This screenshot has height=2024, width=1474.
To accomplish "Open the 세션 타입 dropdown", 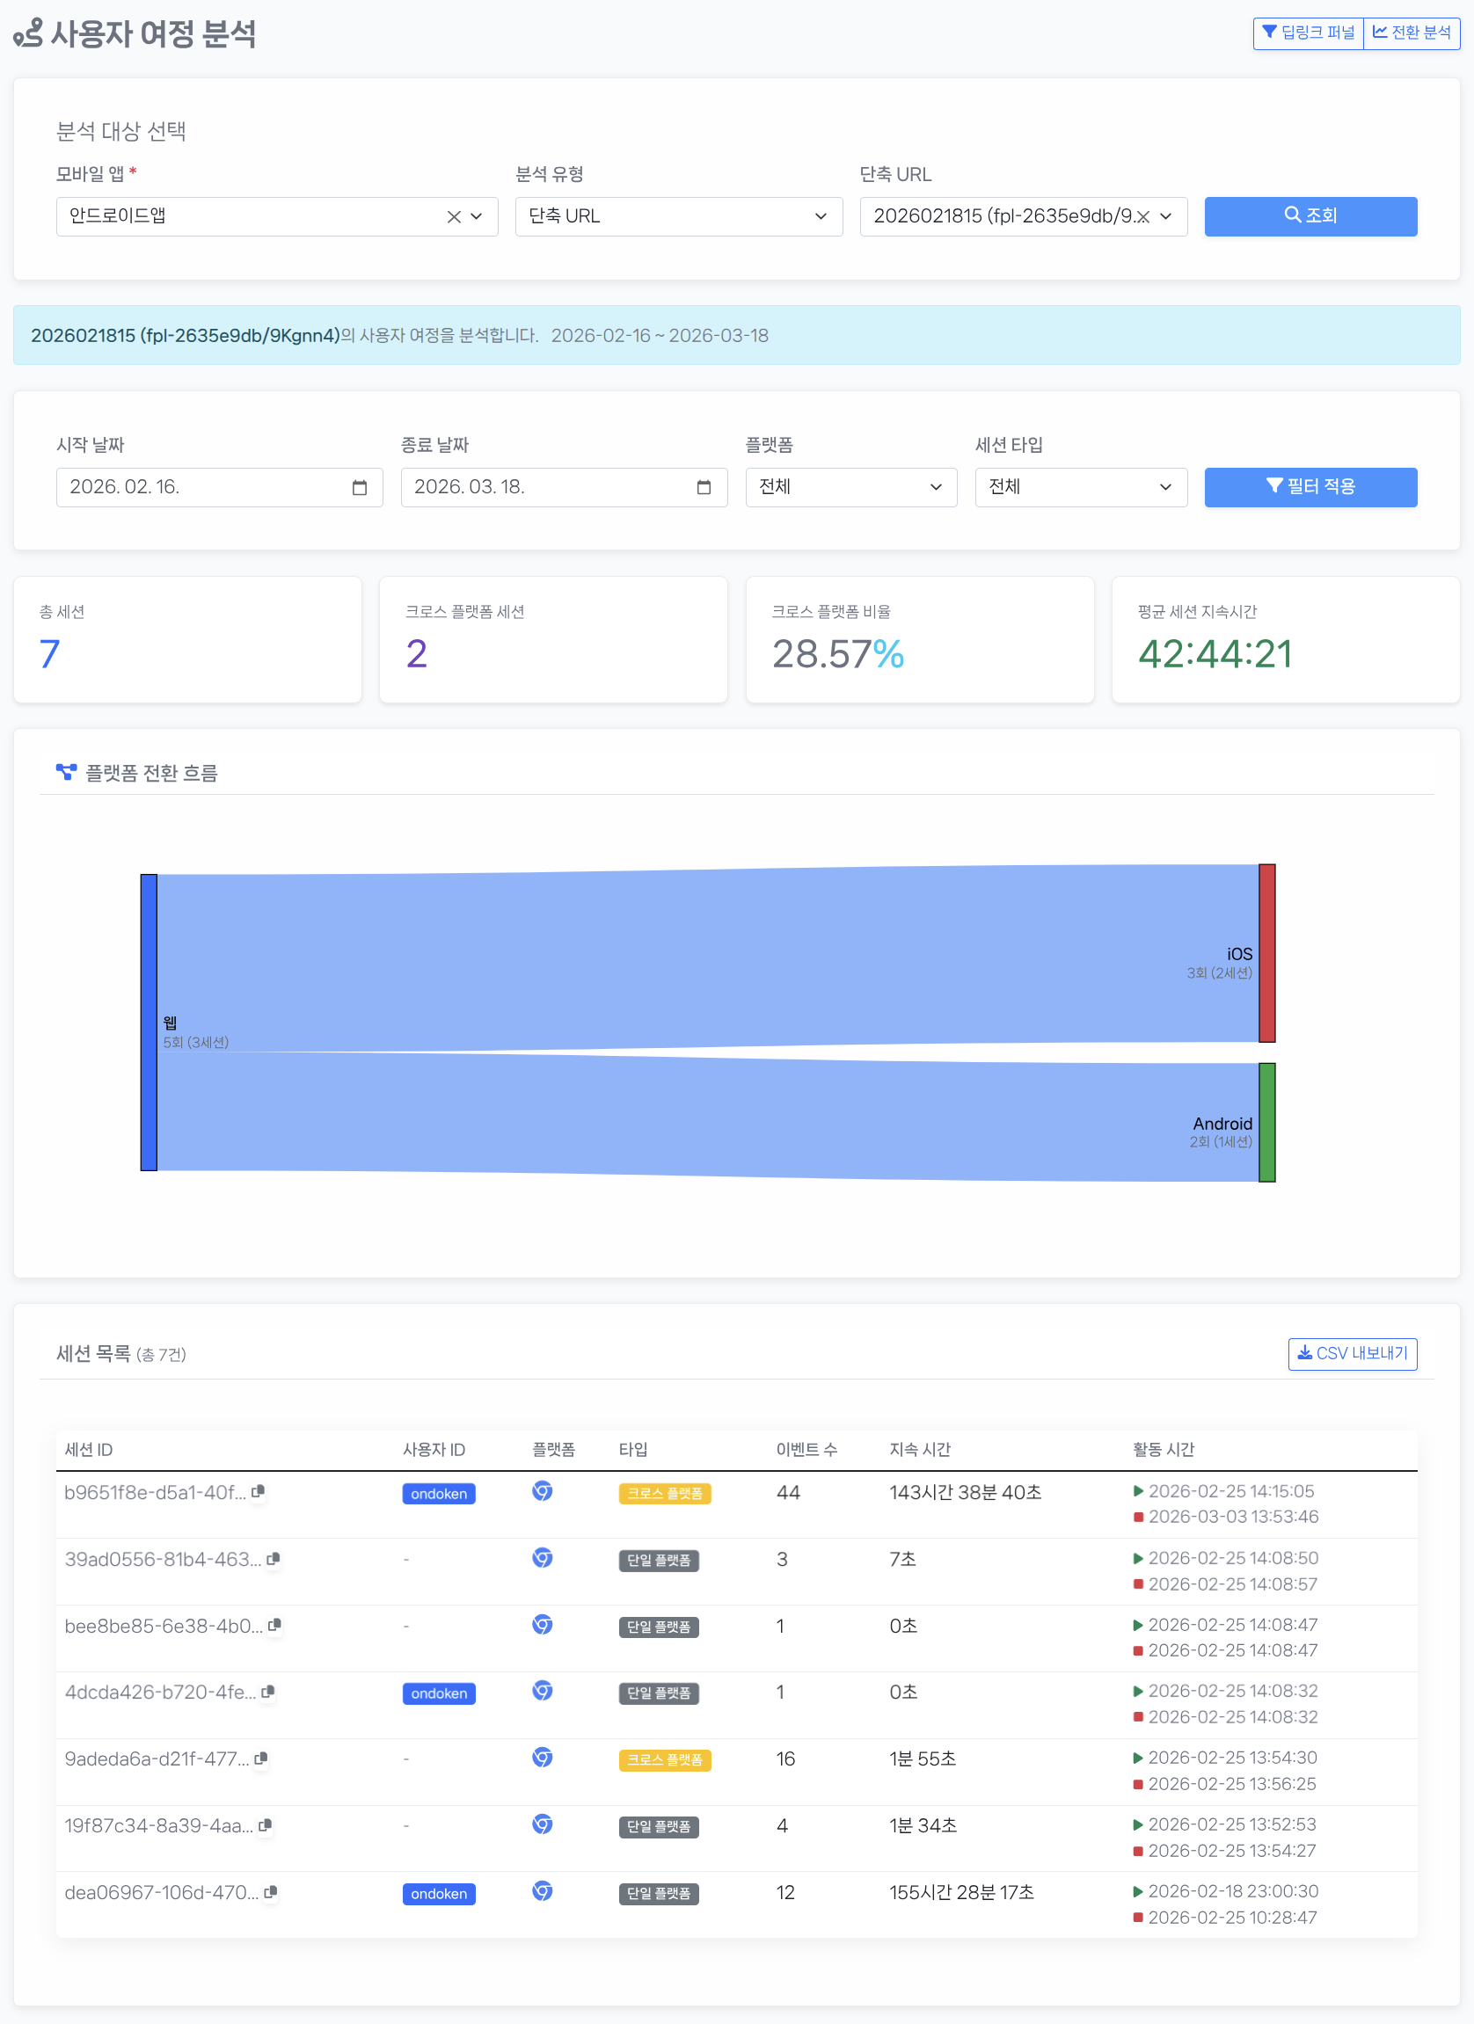I will coord(1079,487).
